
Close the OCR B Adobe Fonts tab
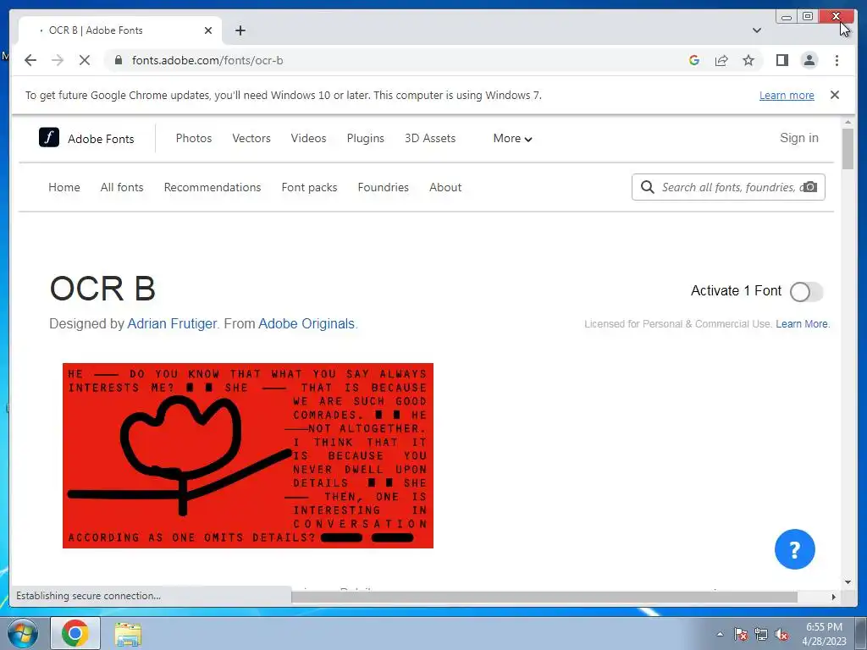coord(208,30)
